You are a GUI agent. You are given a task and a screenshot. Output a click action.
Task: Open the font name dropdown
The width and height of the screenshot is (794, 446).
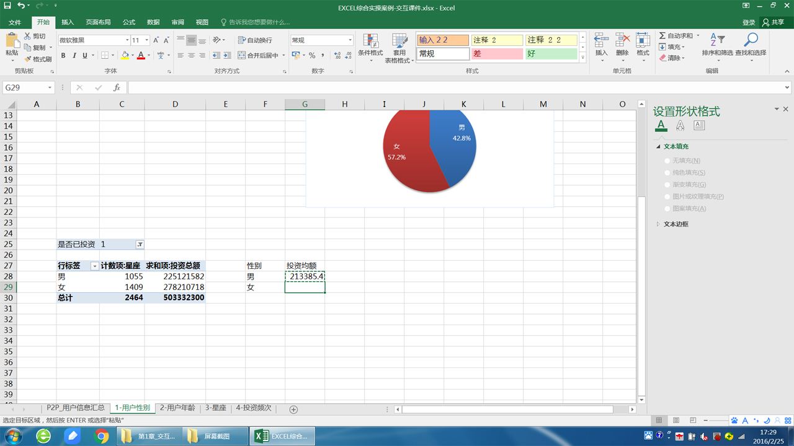point(127,40)
